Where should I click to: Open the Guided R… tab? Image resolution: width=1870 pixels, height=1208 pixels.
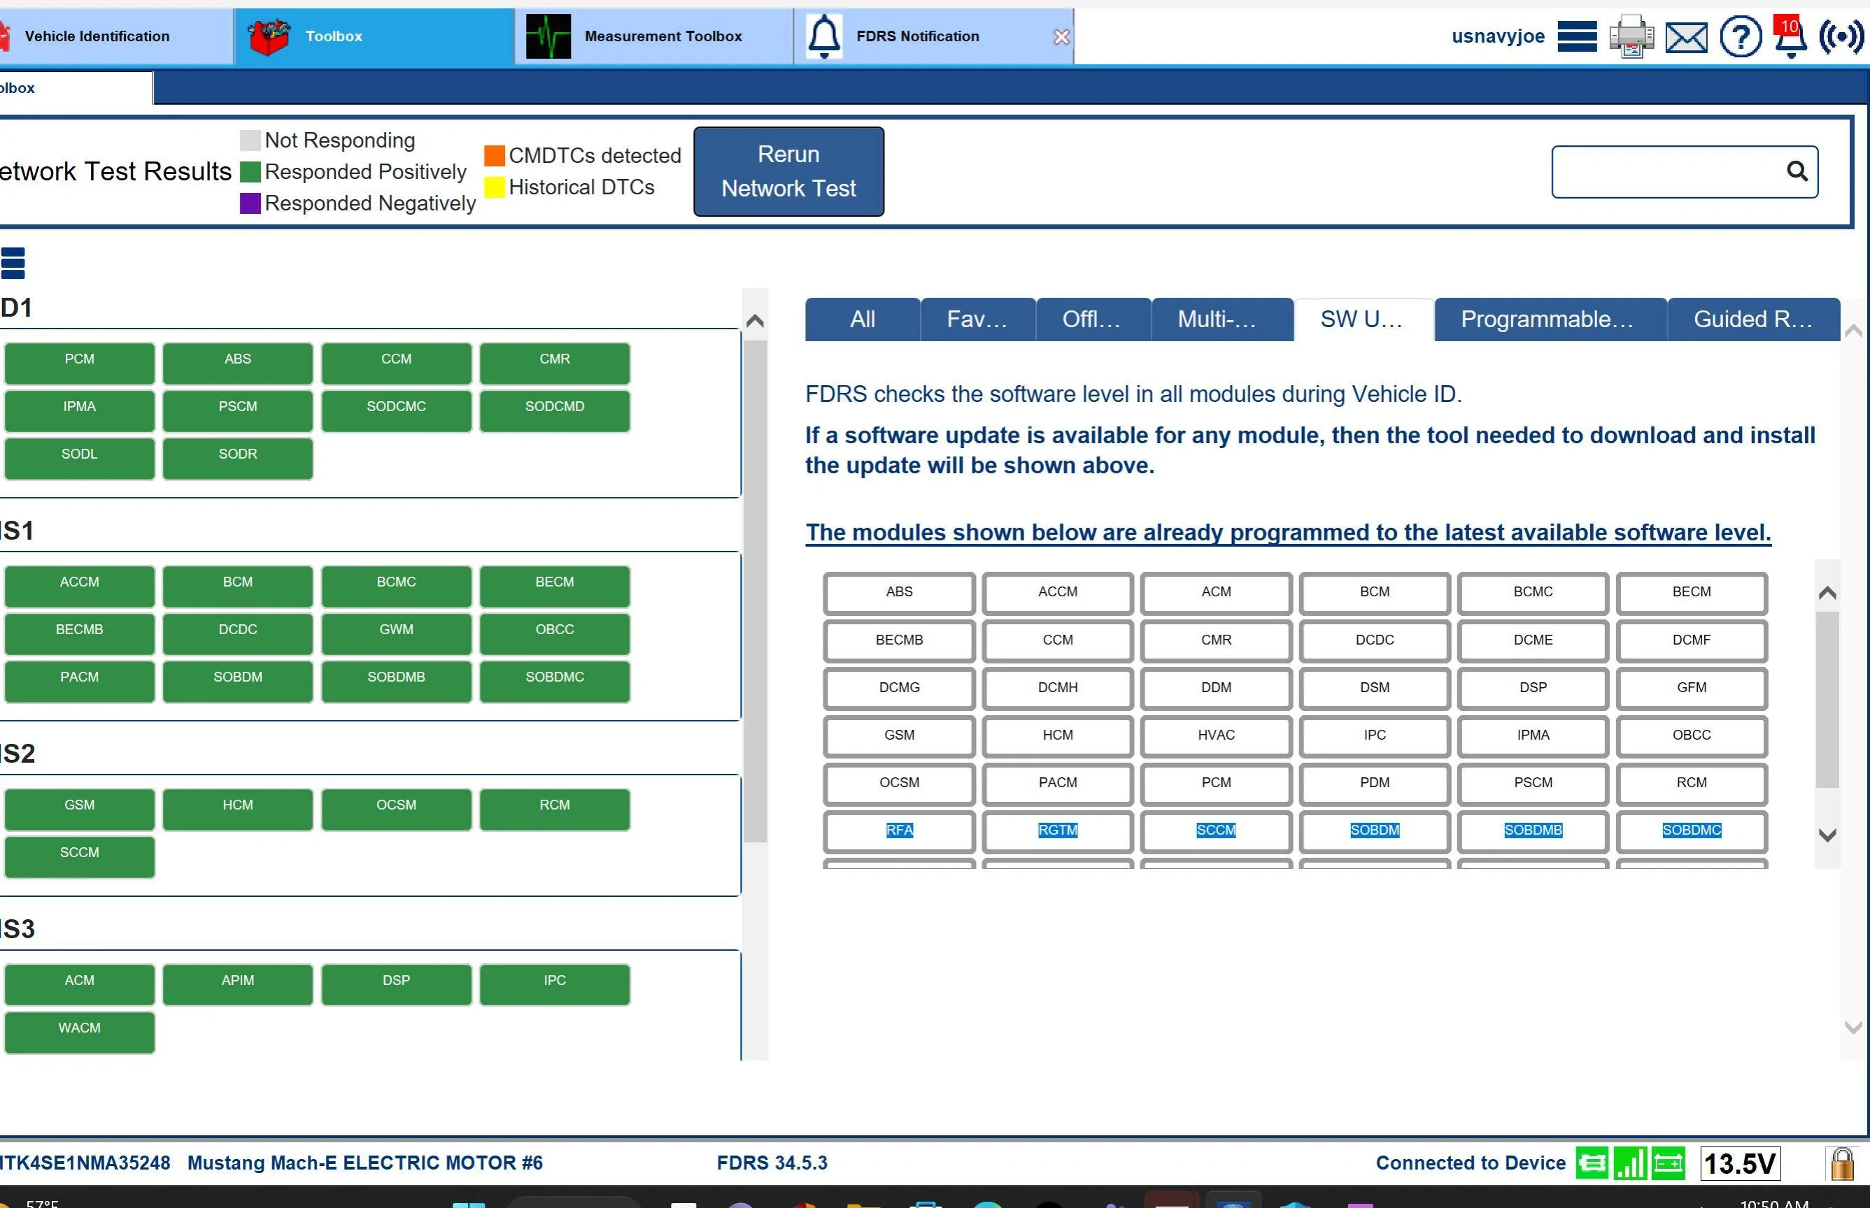(1754, 319)
